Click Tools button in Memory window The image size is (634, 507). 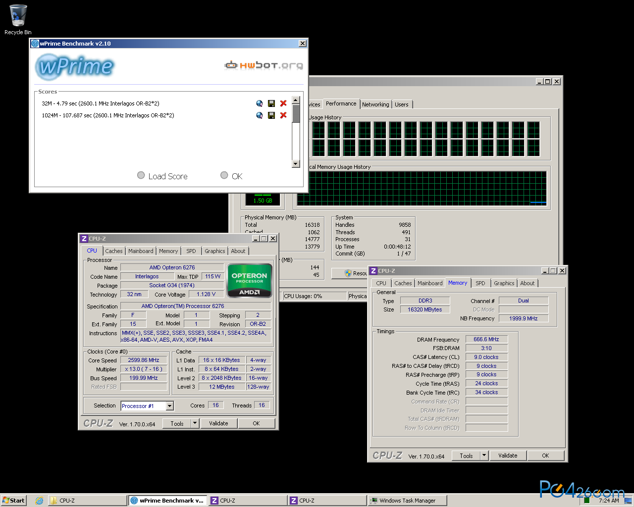pyautogui.click(x=466, y=456)
